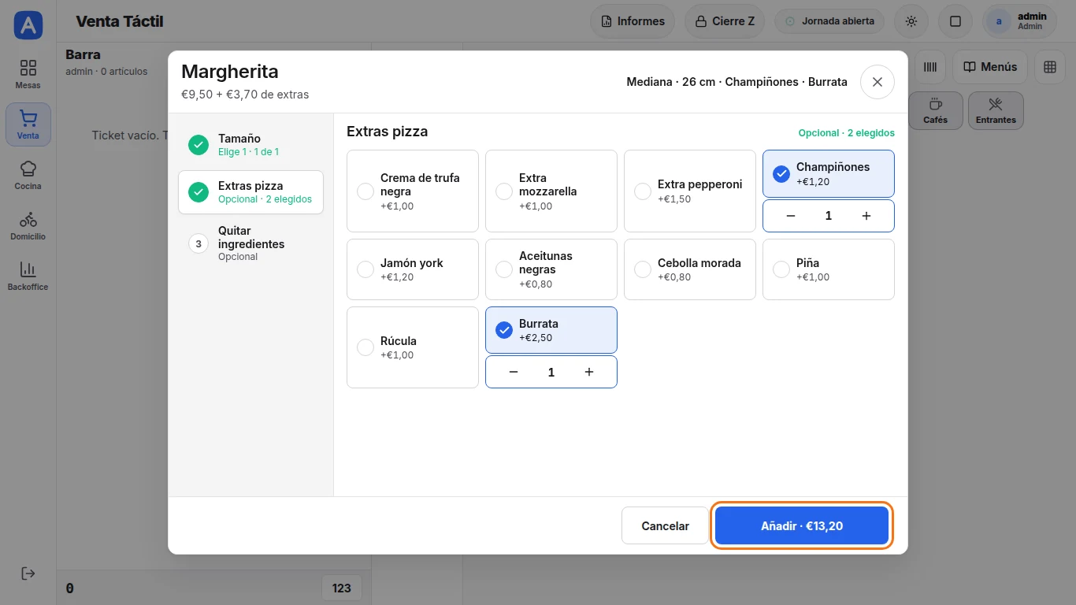1076x605 pixels.
Task: Close the Margherita dialog
Action: pos(877,82)
